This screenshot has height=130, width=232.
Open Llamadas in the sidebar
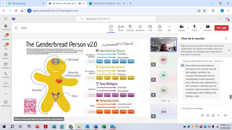6,75
